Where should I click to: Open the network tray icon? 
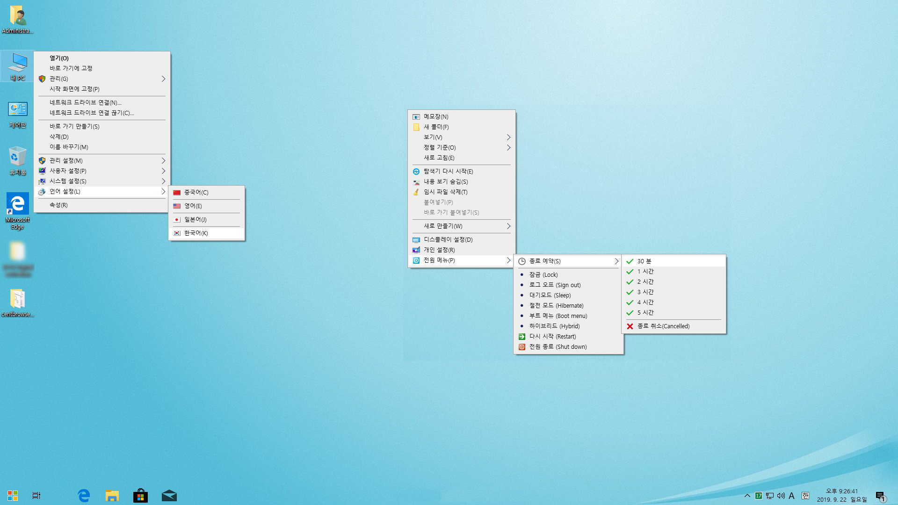(x=769, y=496)
